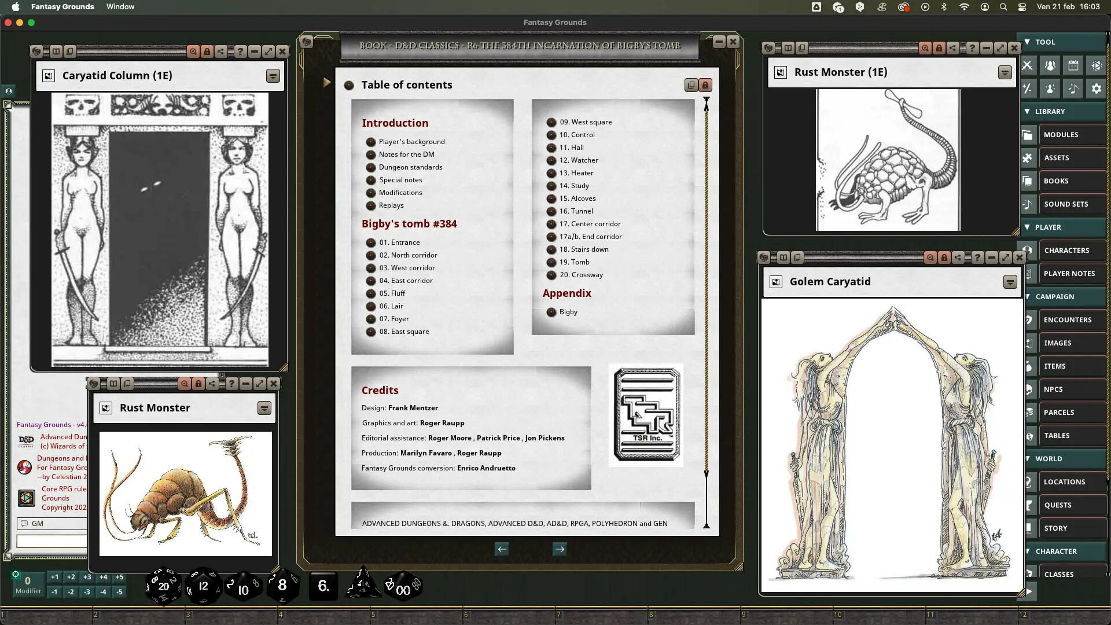Toggle the lock on the Bigby's Tomb book window
1111x625 pixels.
point(705,85)
